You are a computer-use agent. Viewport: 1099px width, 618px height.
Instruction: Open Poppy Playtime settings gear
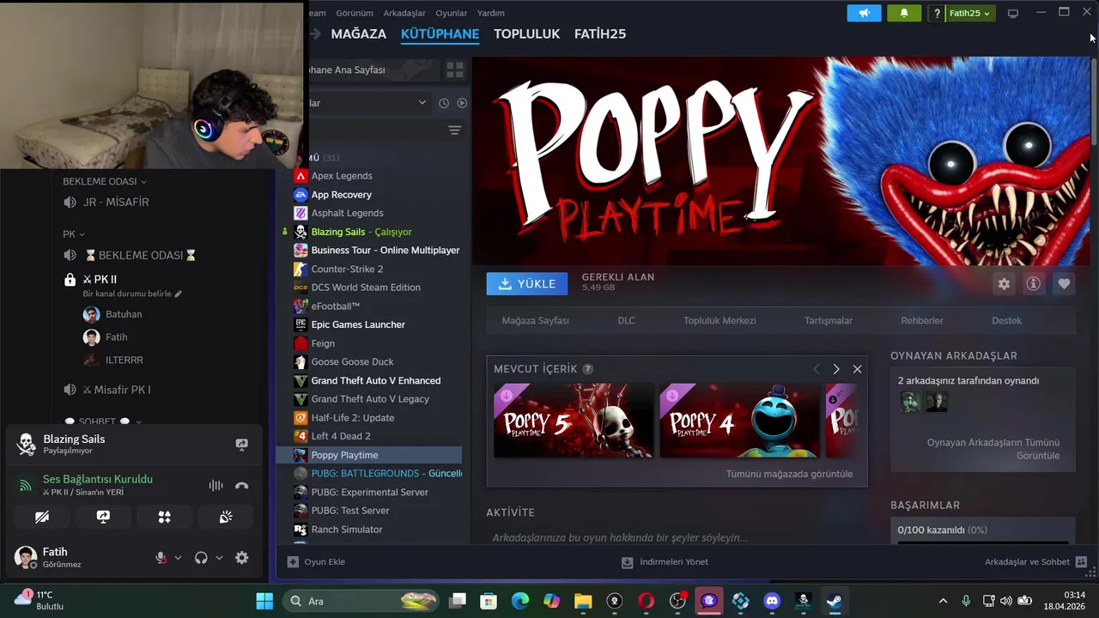(x=1004, y=284)
